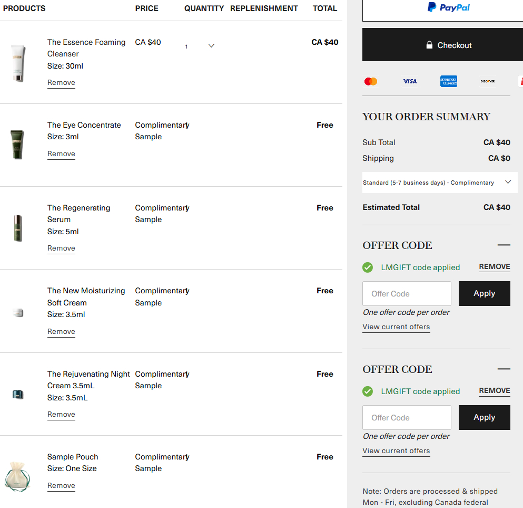Click the Essence Foaming Cleanser product image
This screenshot has width=523, height=508.
18,63
